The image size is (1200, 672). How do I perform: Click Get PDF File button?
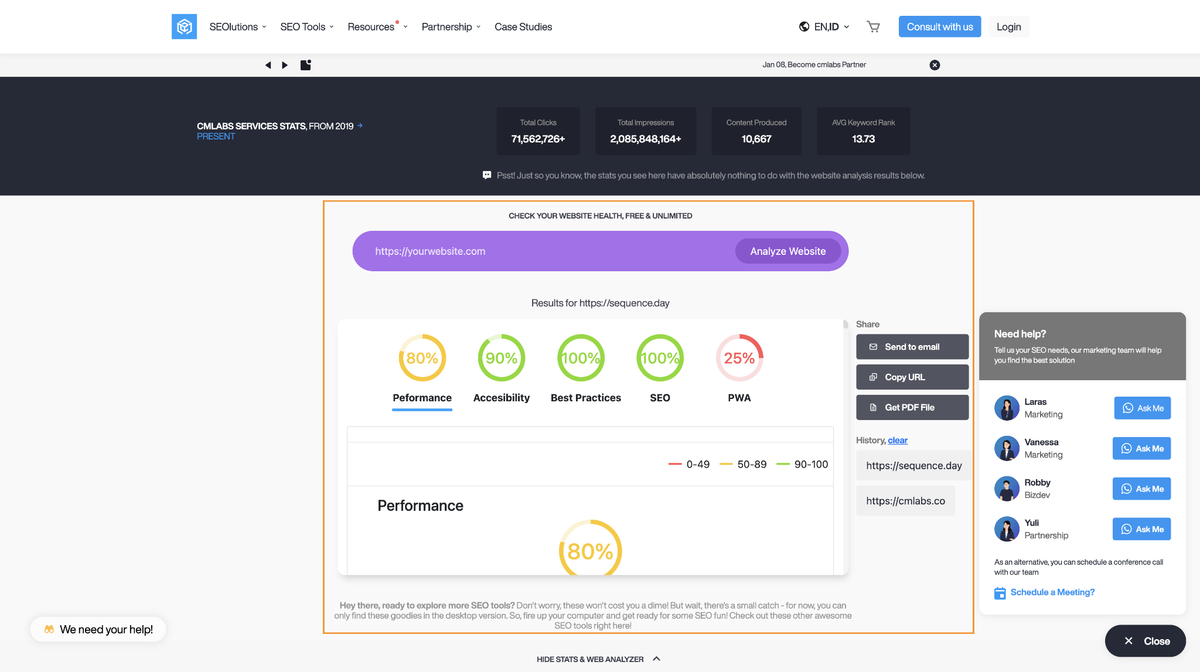[912, 407]
